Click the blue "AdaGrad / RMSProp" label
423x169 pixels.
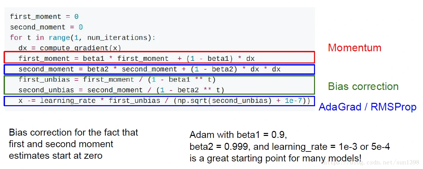point(367,107)
